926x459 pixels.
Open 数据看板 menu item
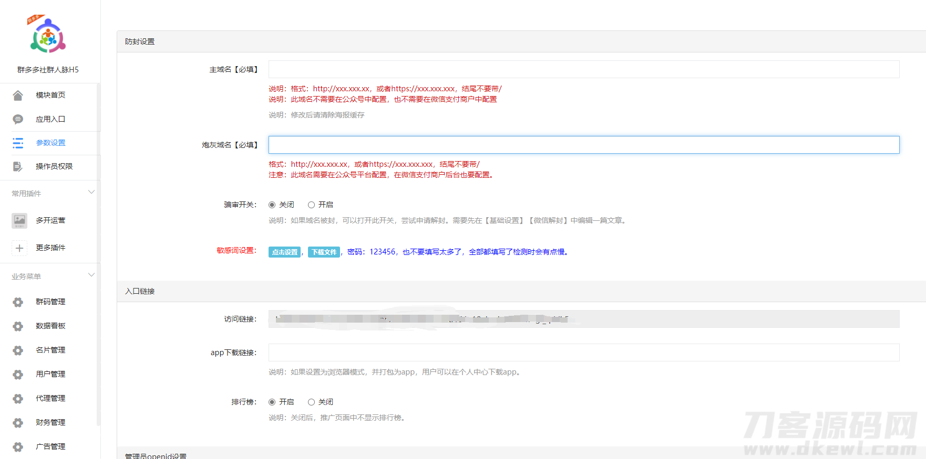(x=50, y=326)
